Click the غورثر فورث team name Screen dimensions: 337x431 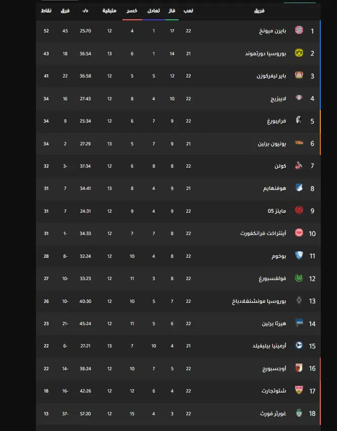coord(273,414)
